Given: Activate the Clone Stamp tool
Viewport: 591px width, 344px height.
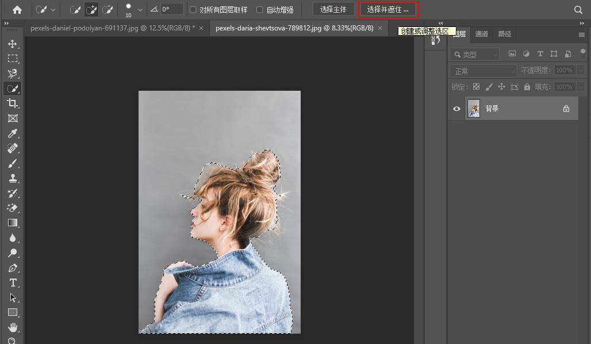Looking at the screenshot, I should [x=13, y=178].
